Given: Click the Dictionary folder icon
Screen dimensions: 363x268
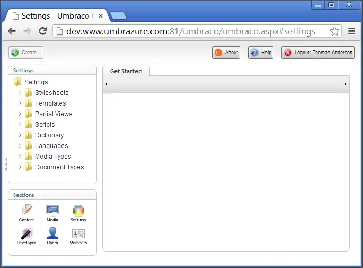Looking at the screenshot, I should click(28, 135).
